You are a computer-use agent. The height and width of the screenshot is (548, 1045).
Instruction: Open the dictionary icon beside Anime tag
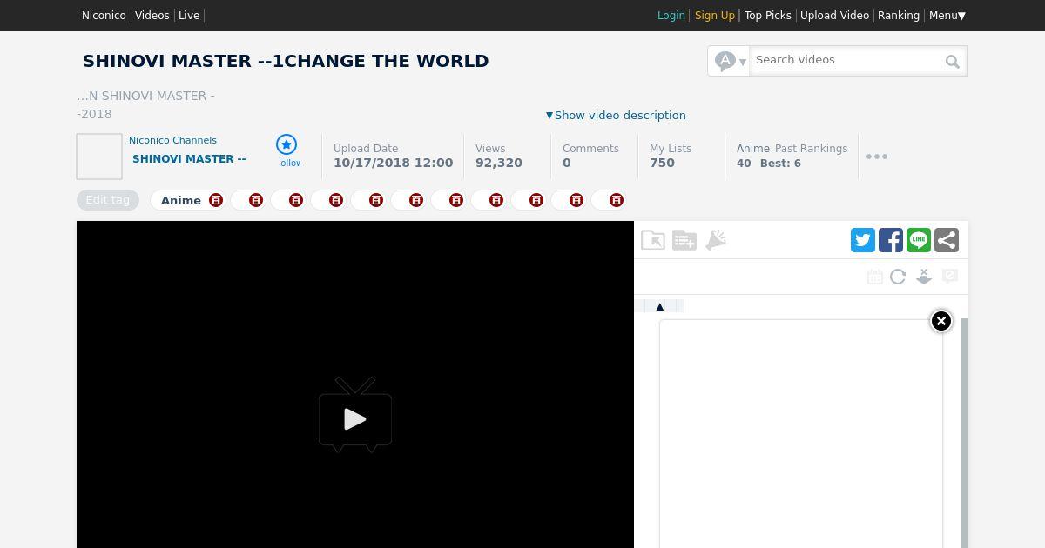tap(215, 200)
